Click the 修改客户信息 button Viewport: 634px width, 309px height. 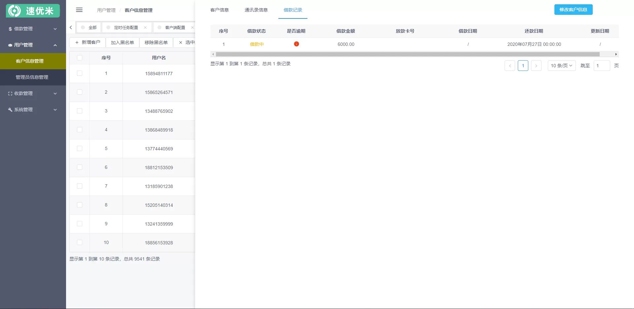point(573,10)
